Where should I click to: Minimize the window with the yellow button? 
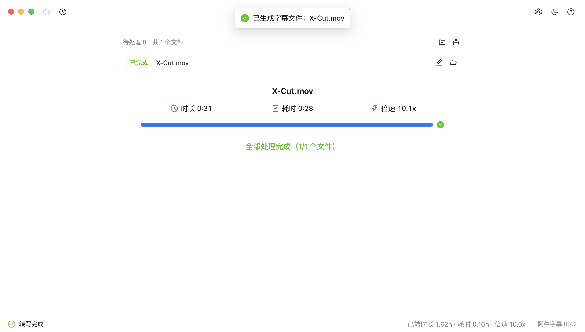coord(21,12)
